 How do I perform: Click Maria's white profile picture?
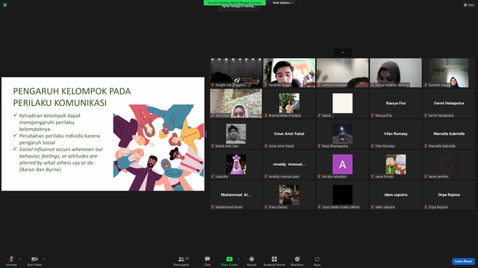[x=342, y=103]
